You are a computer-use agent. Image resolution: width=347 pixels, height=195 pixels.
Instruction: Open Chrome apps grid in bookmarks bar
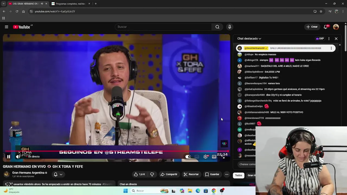[4, 18]
